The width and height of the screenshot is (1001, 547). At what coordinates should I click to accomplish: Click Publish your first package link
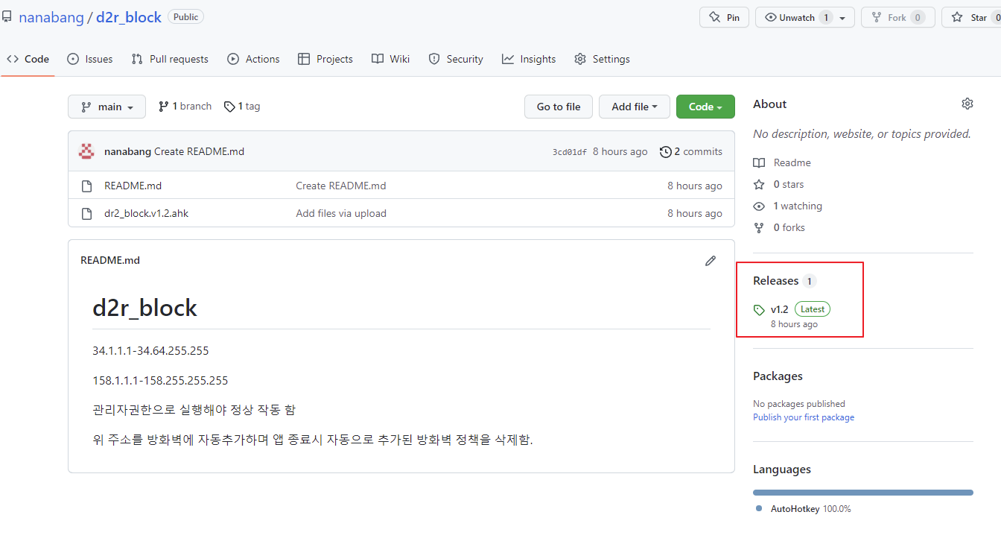804,417
